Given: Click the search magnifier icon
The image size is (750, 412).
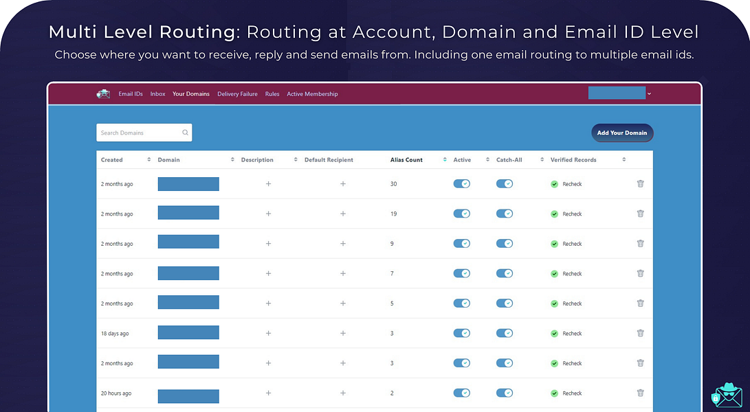Looking at the screenshot, I should point(185,133).
